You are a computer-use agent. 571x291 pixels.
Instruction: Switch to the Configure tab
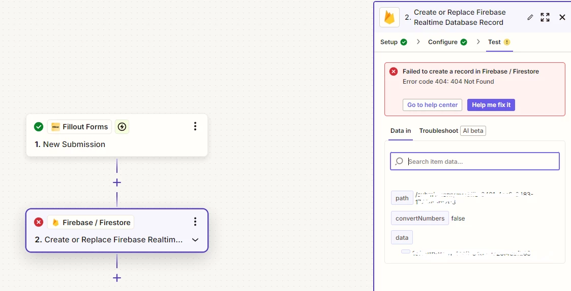pyautogui.click(x=447, y=42)
